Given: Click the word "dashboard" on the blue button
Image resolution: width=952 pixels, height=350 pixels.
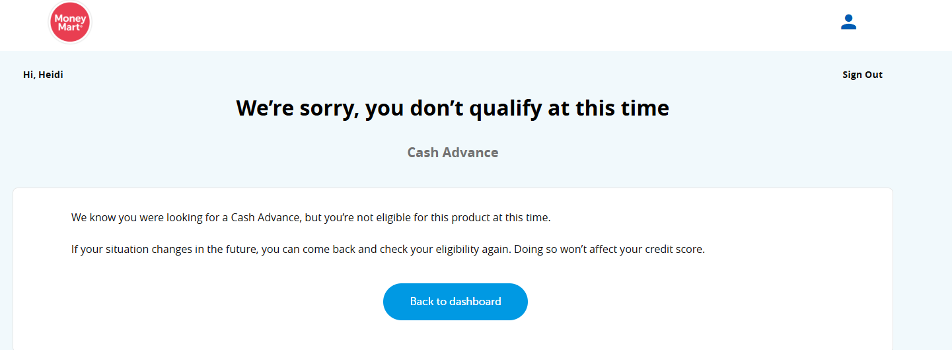Looking at the screenshot, I should coord(475,302).
